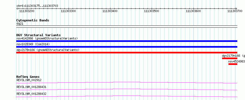Click short red bar under dgv2179n166
The width and height of the screenshot is (245, 100).
tap(230, 58)
